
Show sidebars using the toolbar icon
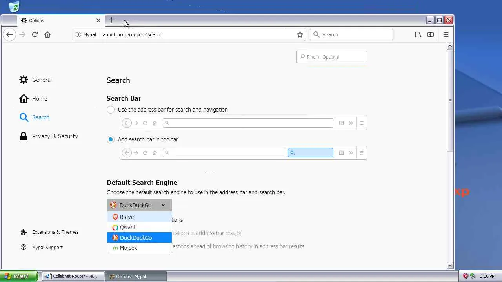(431, 34)
